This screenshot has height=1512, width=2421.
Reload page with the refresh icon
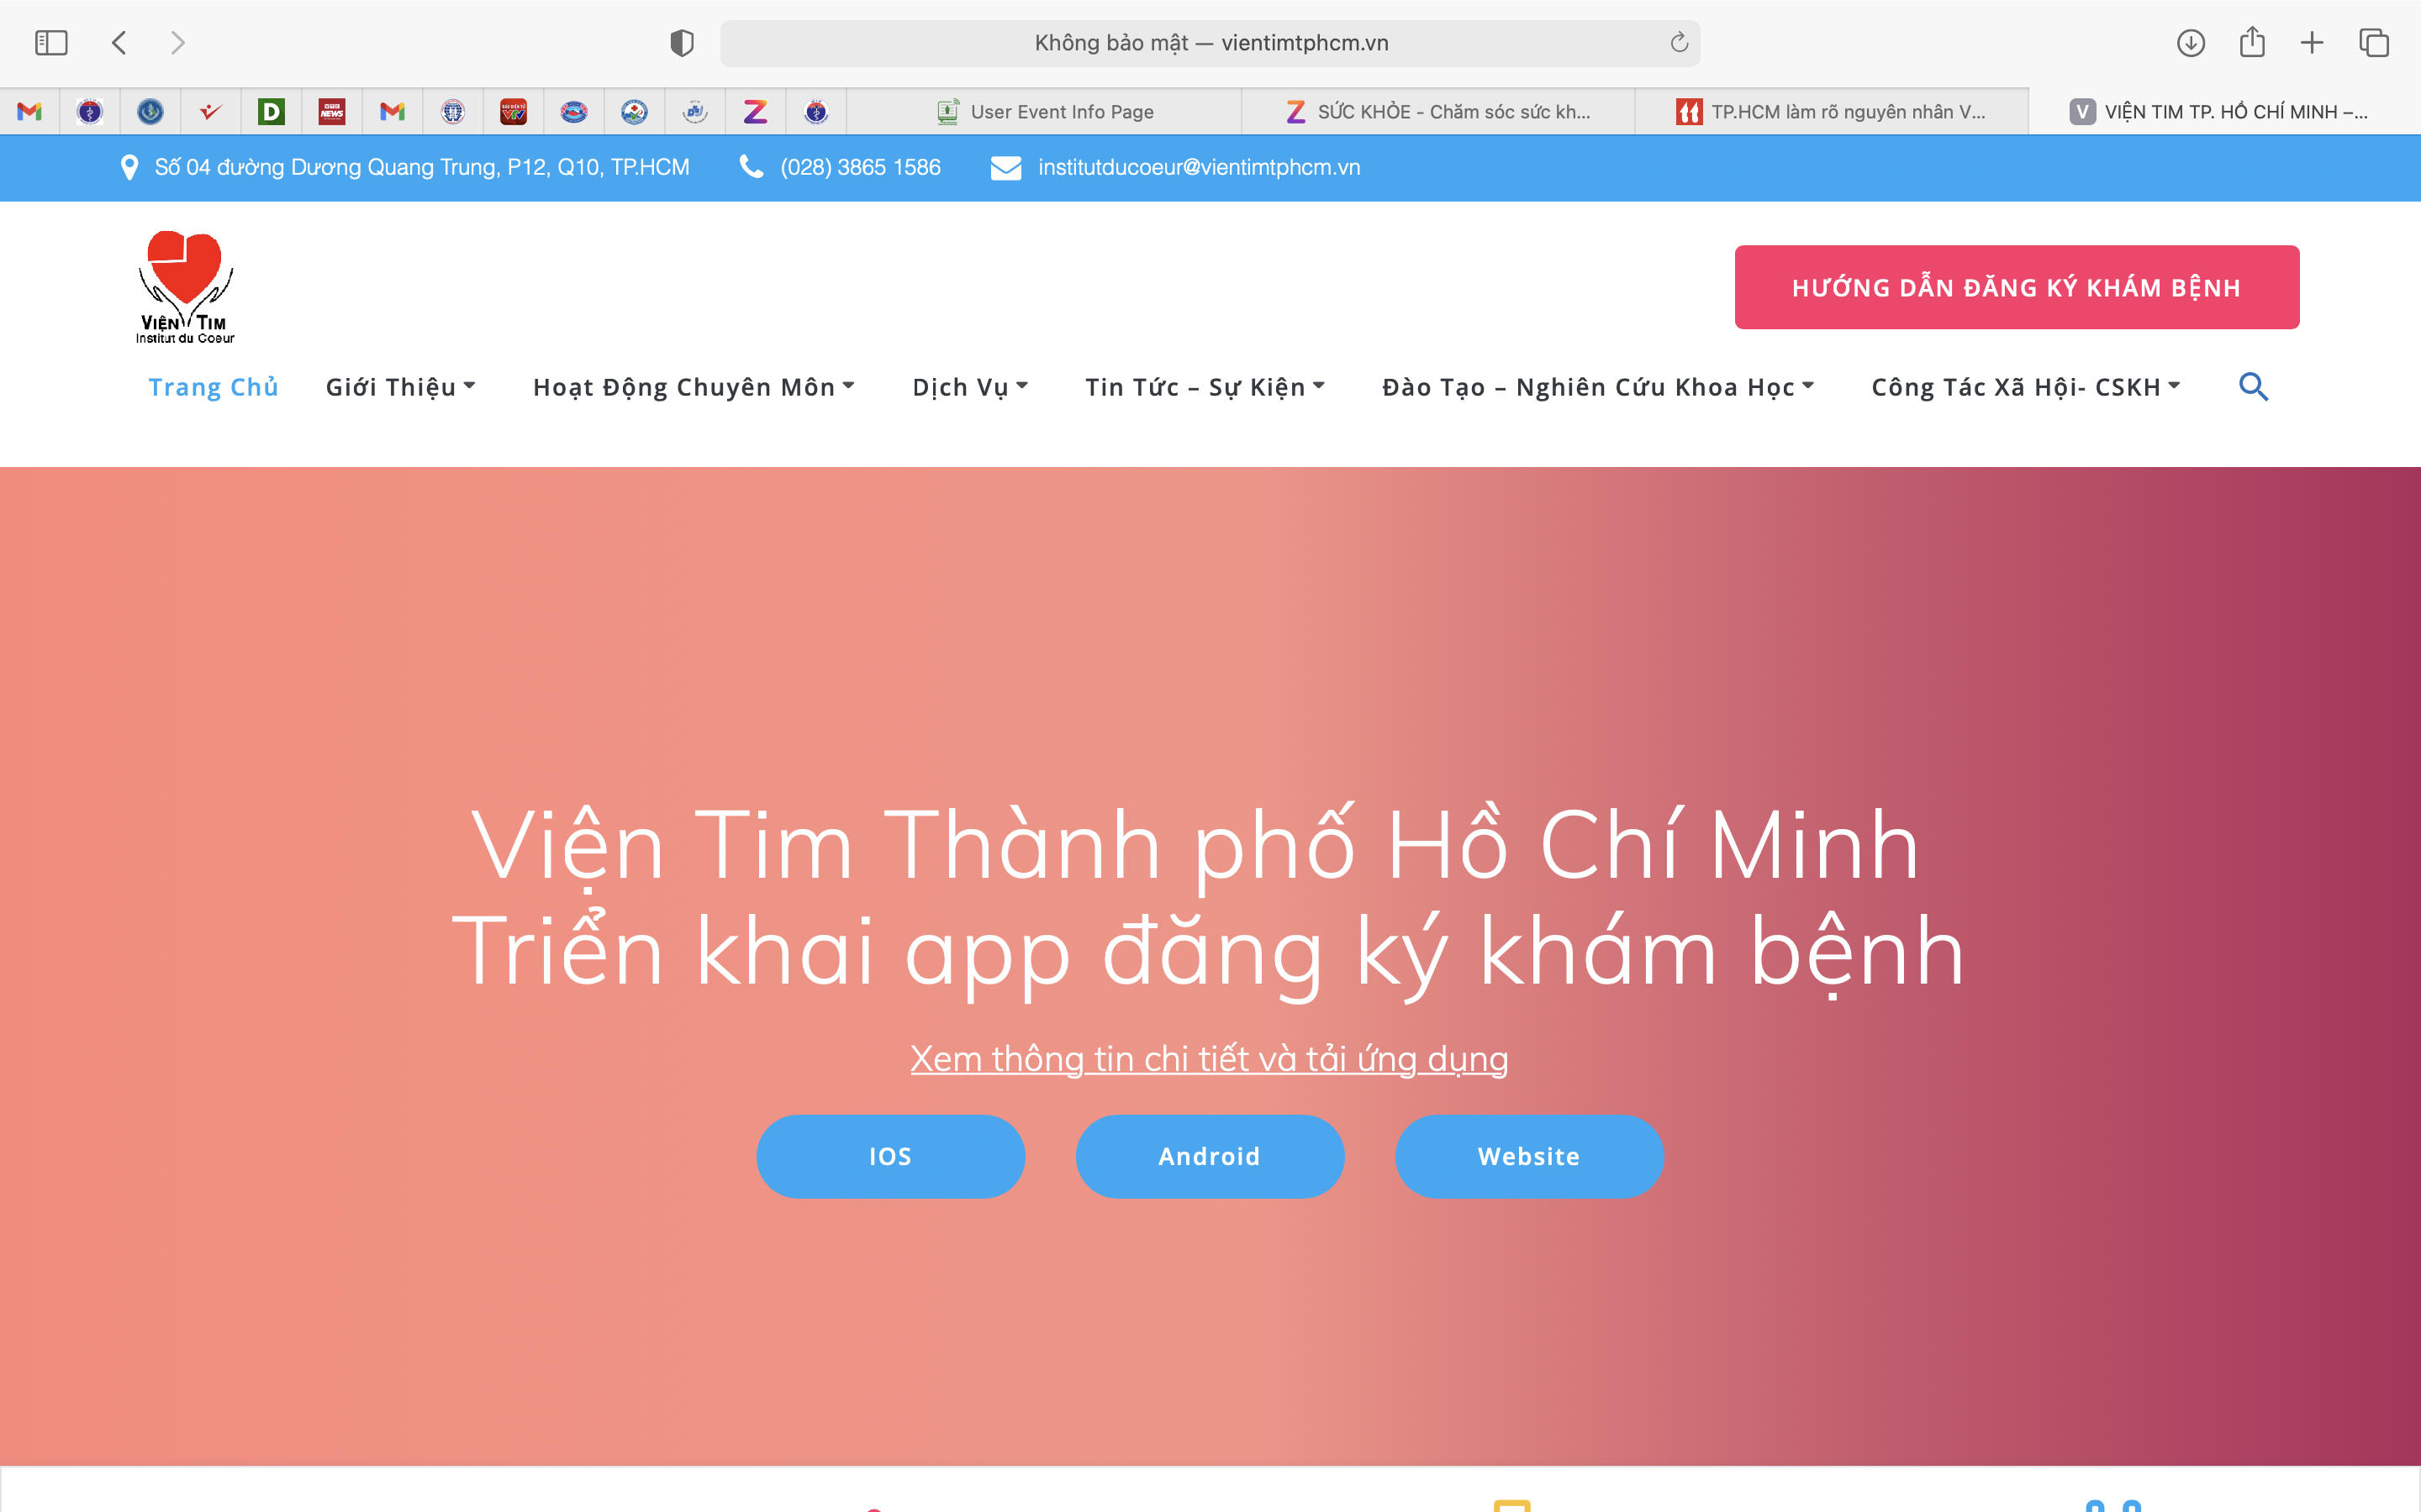(x=1679, y=43)
